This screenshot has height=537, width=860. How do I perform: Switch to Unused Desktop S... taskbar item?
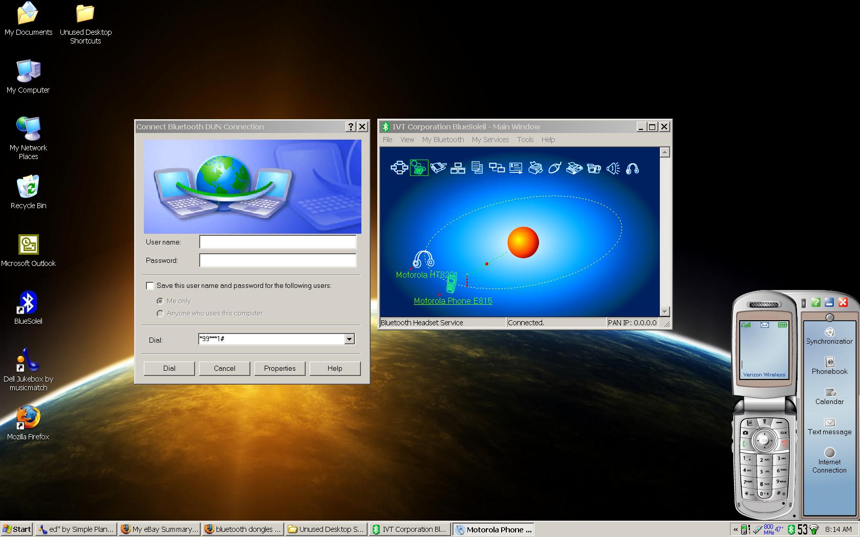coord(327,529)
